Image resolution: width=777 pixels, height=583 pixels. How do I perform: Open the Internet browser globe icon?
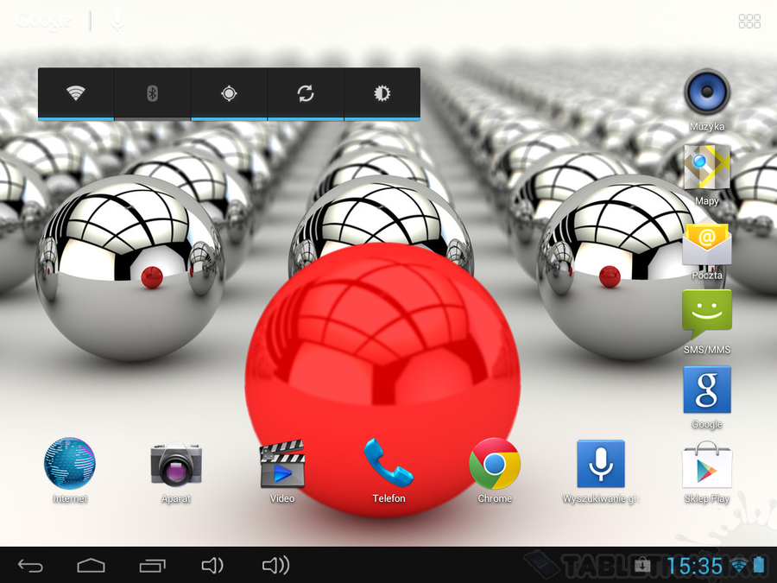(x=70, y=465)
